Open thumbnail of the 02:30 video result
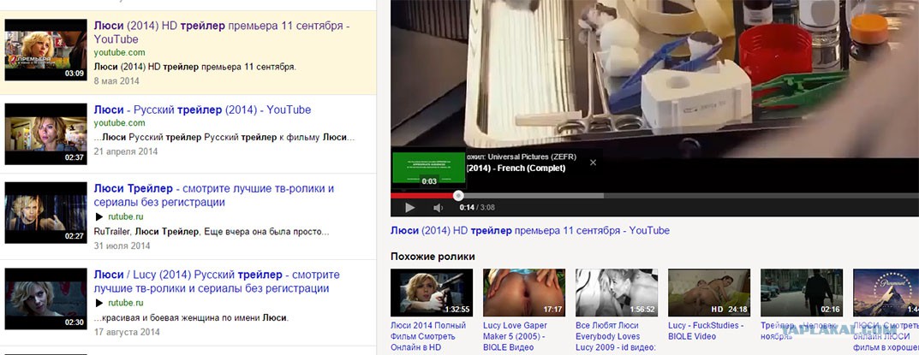 coord(45,299)
